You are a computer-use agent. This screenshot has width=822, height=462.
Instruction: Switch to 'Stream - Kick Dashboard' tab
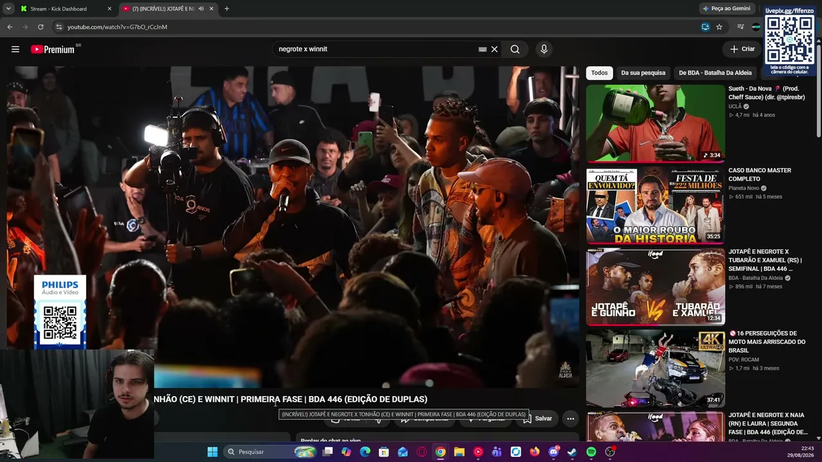[x=58, y=9]
